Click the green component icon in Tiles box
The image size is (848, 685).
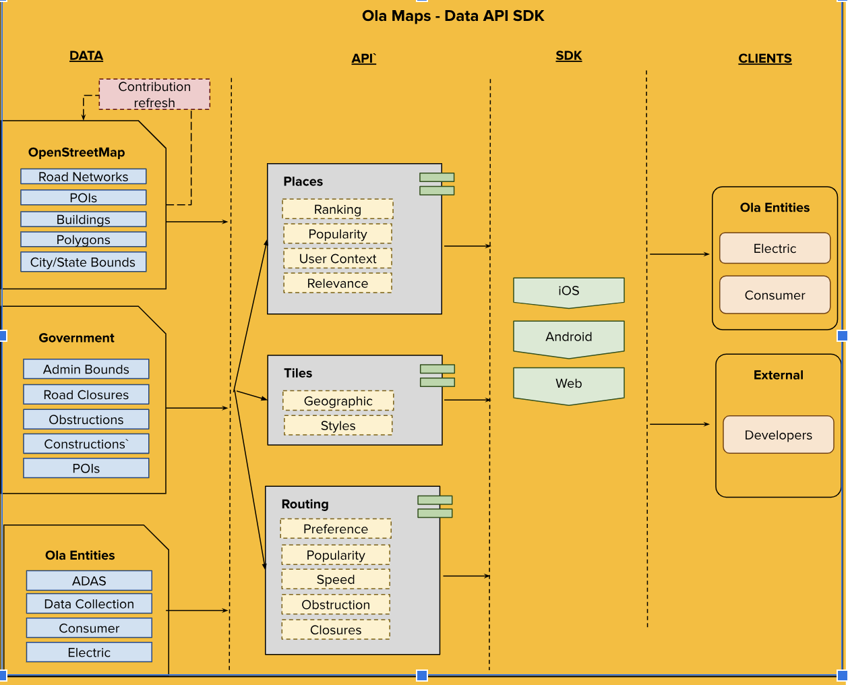(x=437, y=376)
